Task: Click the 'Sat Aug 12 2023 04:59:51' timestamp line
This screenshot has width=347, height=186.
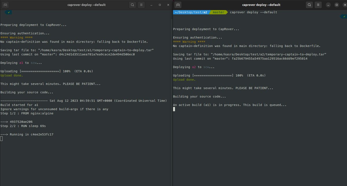Action: [x=84, y=101]
